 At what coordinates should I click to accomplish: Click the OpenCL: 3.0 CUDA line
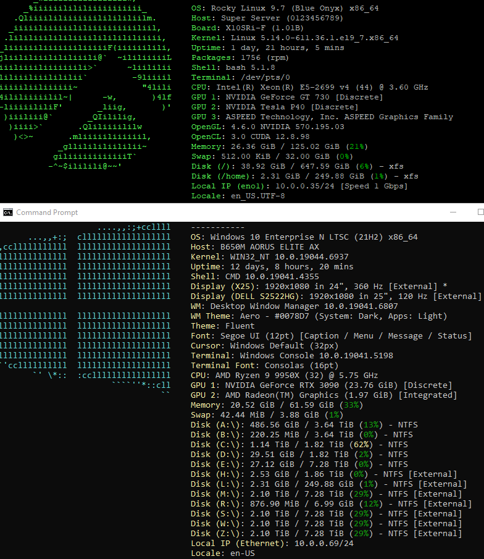250,137
